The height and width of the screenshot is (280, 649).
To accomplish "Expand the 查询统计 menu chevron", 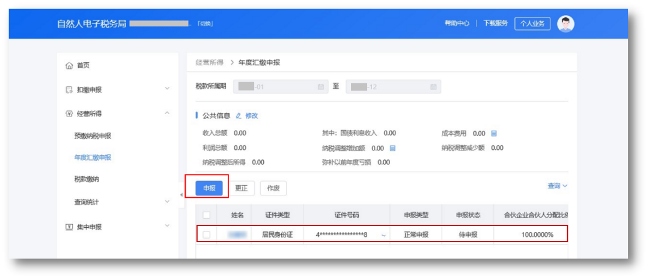I will (167, 201).
